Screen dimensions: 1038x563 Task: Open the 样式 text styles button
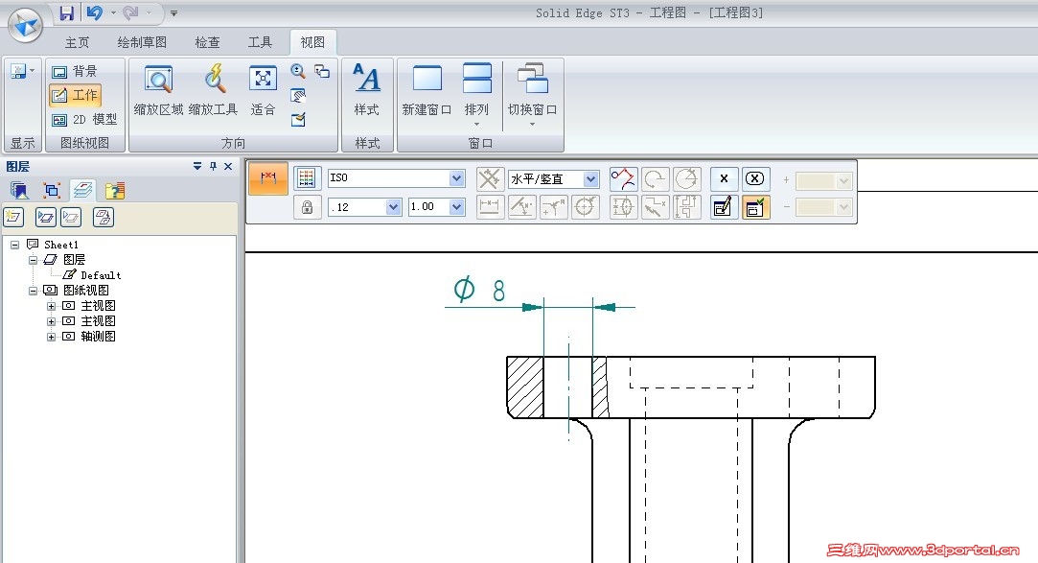point(367,91)
